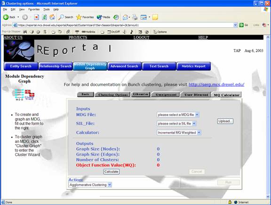Click the Search magnifier toolbar icon
This screenshot has width=271, height=205.
click(61, 17)
